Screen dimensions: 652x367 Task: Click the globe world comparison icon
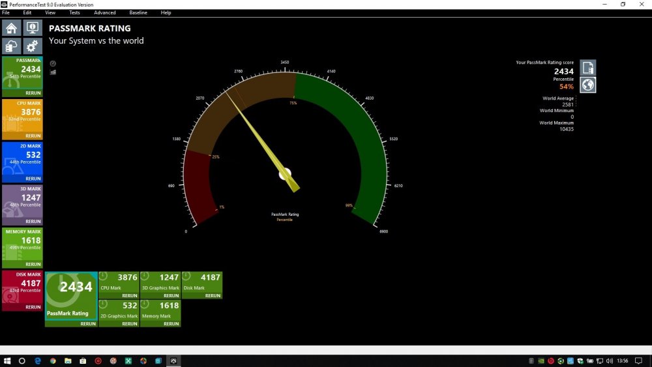click(x=587, y=85)
